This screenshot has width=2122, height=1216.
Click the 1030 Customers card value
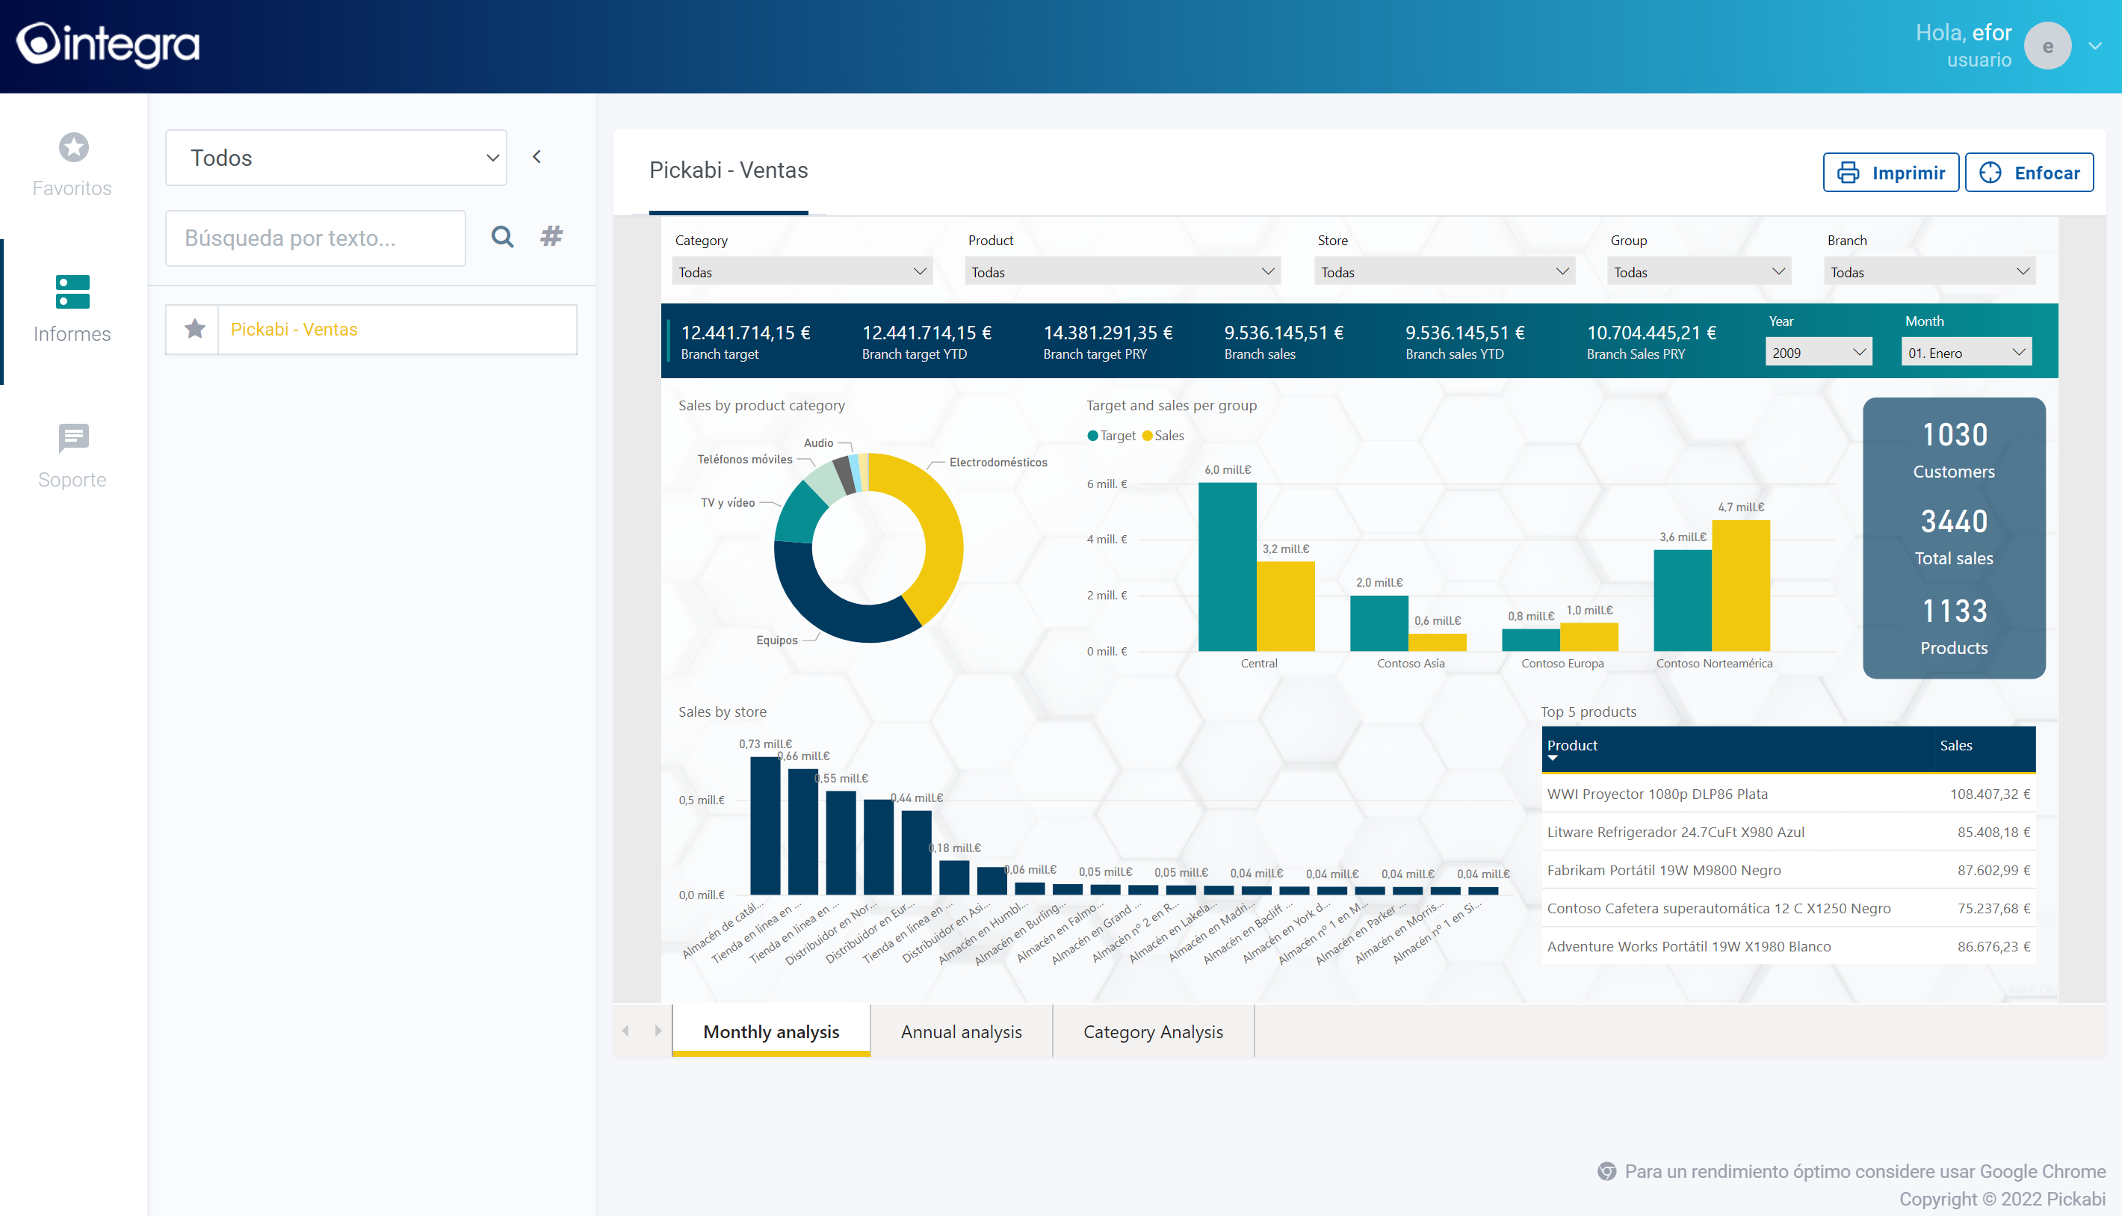1954,434
